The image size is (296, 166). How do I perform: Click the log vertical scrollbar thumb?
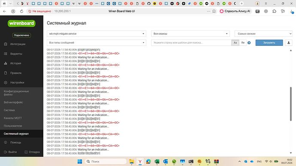(x=291, y=104)
